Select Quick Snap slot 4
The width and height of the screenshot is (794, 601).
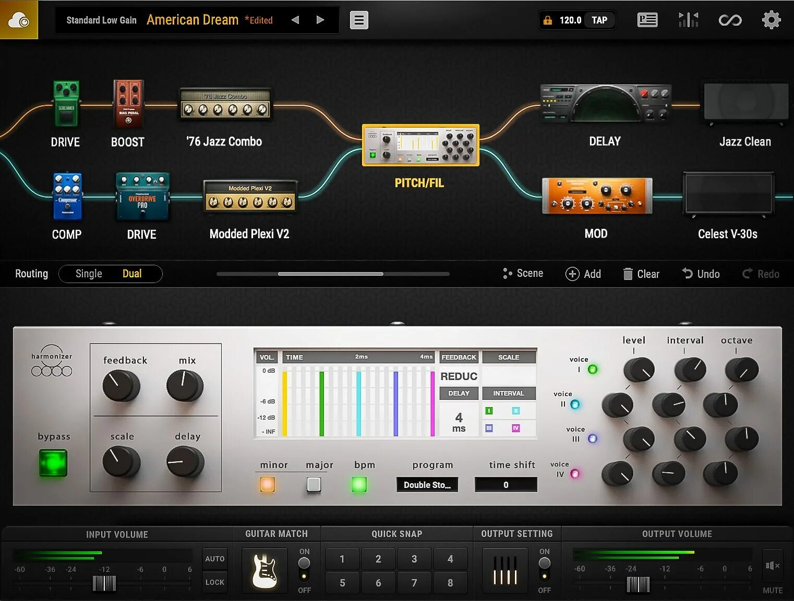pyautogui.click(x=450, y=559)
